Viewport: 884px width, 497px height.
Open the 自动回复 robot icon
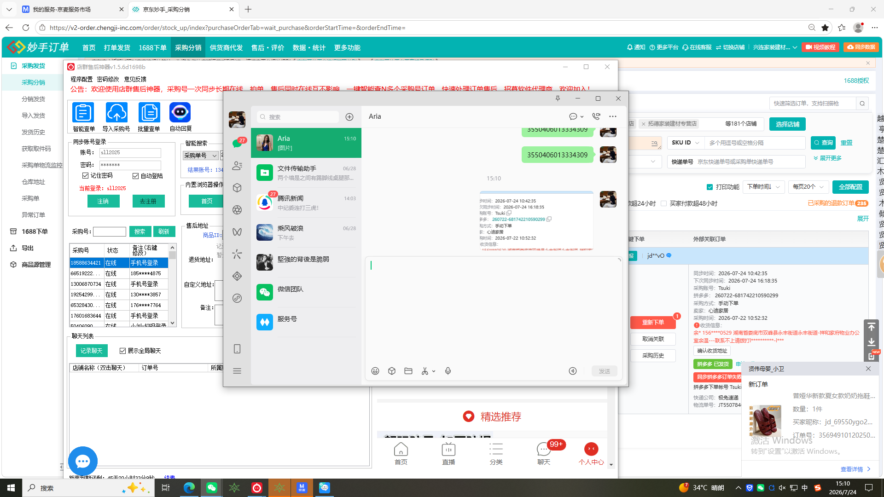[180, 113]
